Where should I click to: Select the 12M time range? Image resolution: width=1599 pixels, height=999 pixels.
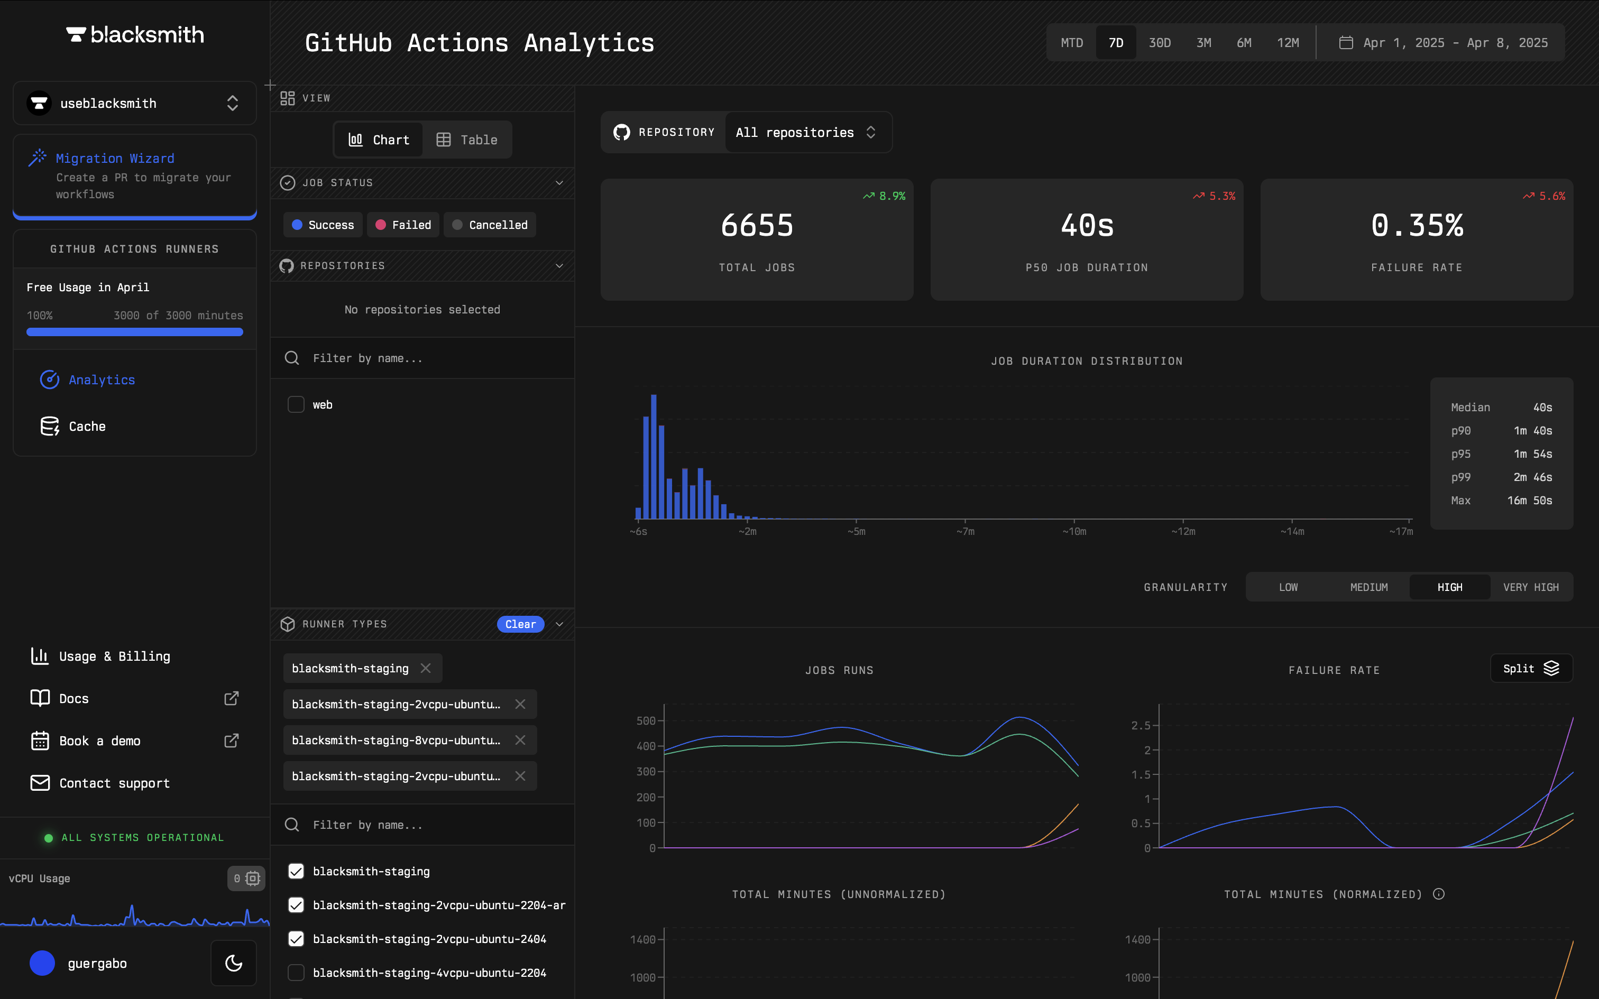click(x=1288, y=42)
